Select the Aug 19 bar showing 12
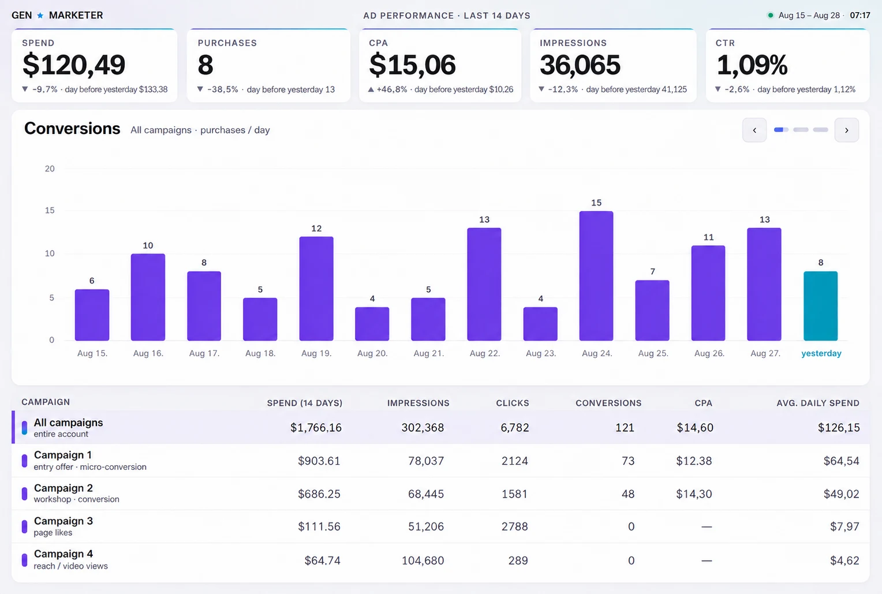 (x=316, y=289)
